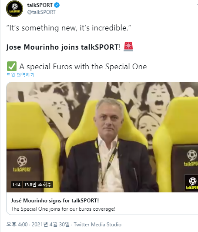198x232 pixels.
Task: Open the @talkSPORT handle link
Action: pyautogui.click(x=41, y=12)
